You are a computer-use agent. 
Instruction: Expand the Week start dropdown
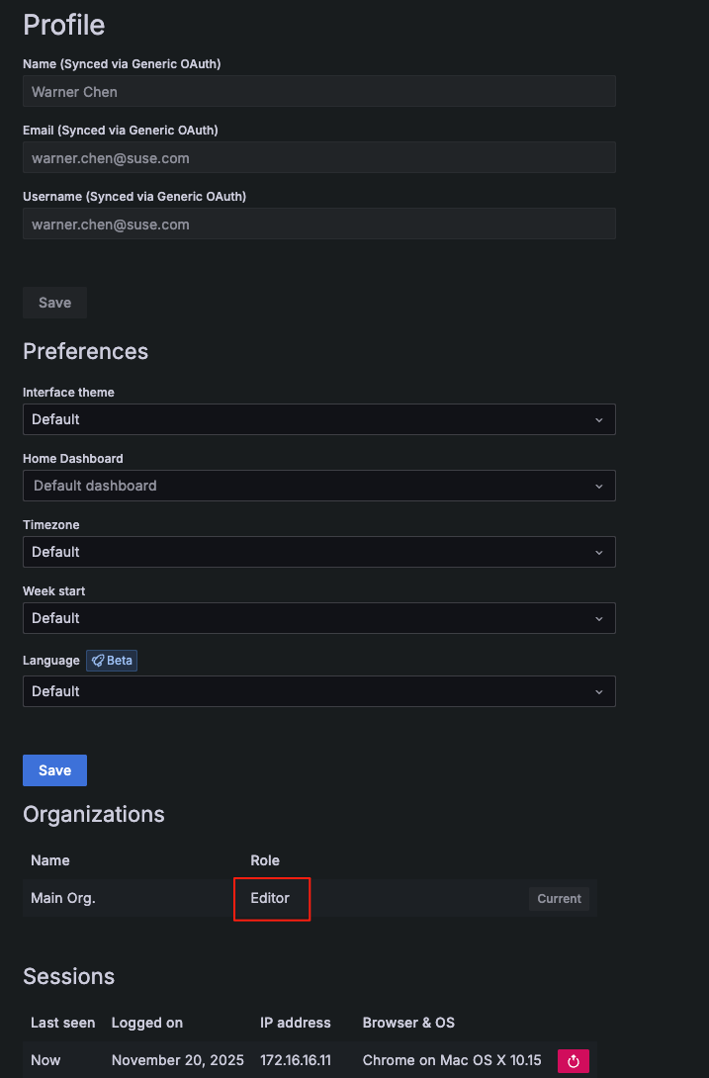[x=318, y=618]
